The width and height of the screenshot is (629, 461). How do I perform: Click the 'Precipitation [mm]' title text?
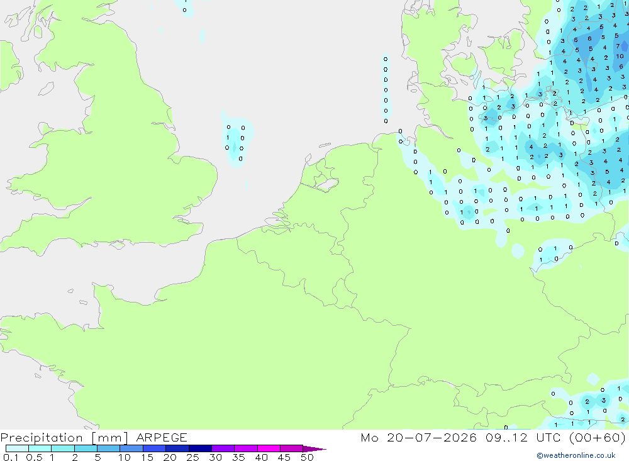(x=64, y=438)
